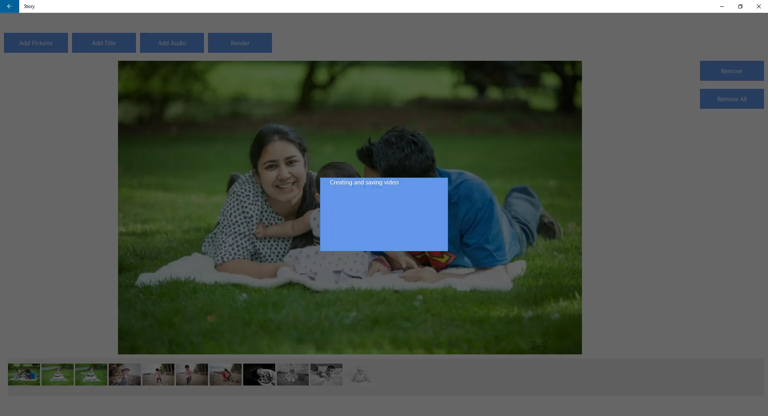Minimize the Story window
Screen dimensions: 768x416
point(722,6)
